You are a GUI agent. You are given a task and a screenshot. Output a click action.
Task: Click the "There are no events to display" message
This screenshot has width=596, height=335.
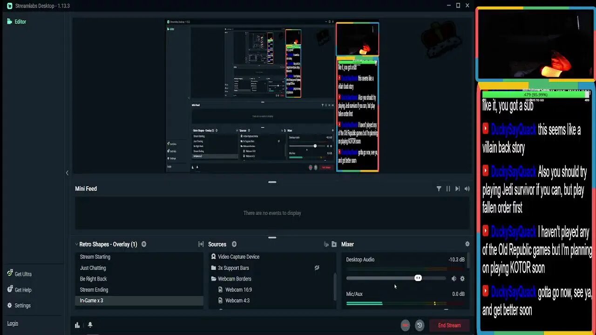[272, 213]
